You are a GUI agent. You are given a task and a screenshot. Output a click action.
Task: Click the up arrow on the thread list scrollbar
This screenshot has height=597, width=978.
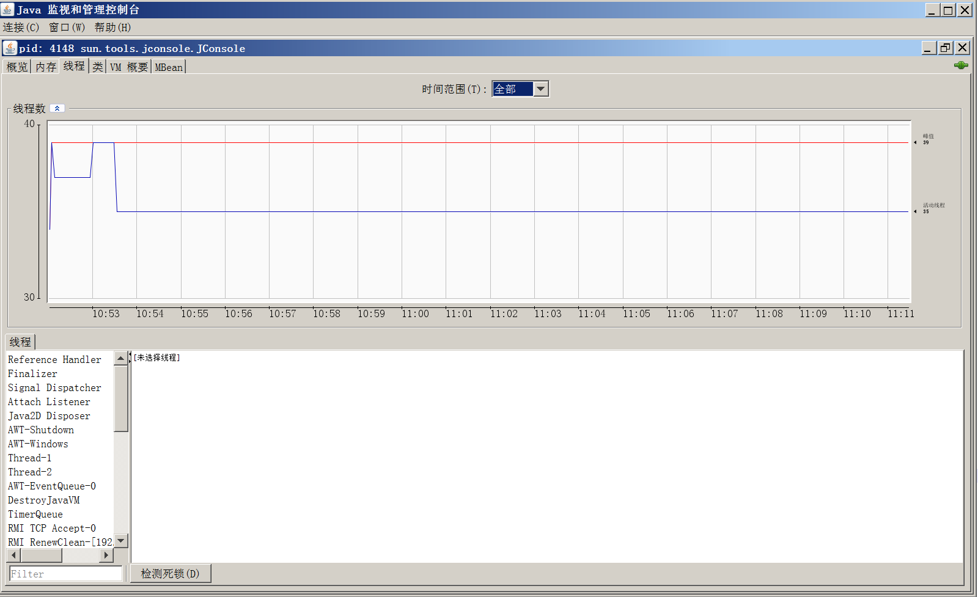point(120,359)
